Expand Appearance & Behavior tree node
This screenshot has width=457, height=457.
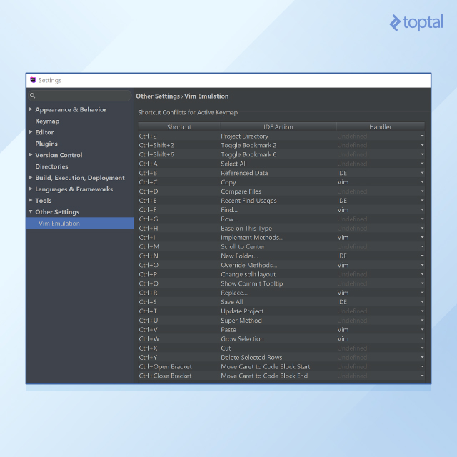point(31,109)
